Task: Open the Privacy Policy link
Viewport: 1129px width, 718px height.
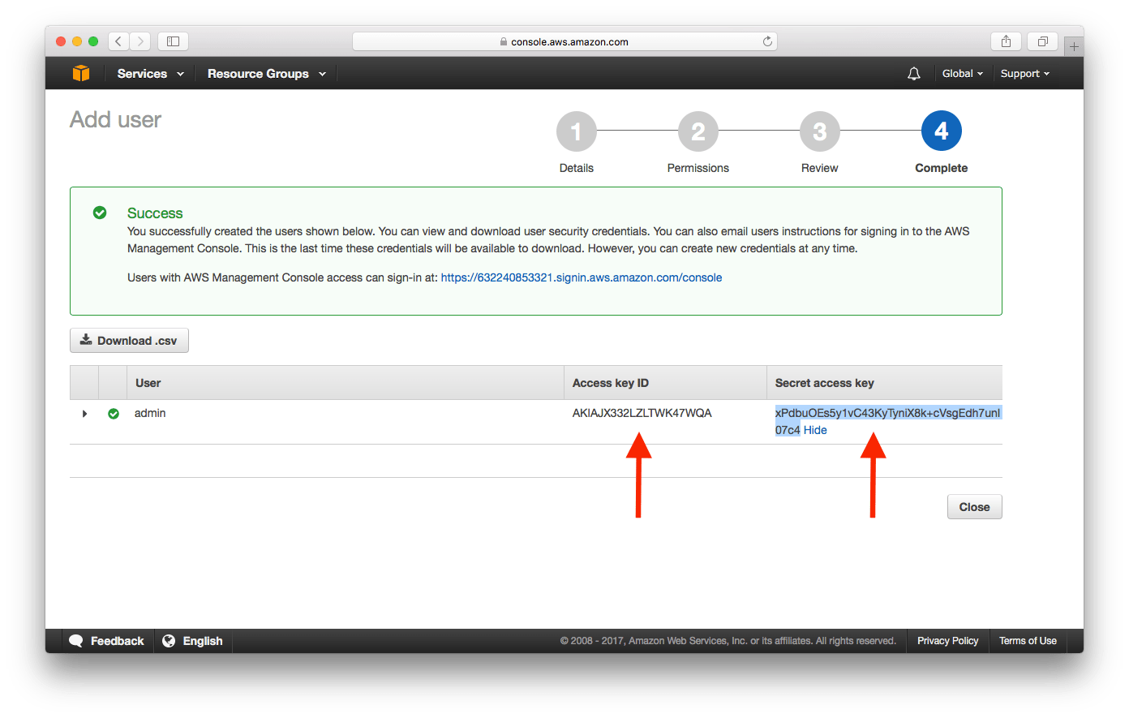Action: [x=948, y=641]
